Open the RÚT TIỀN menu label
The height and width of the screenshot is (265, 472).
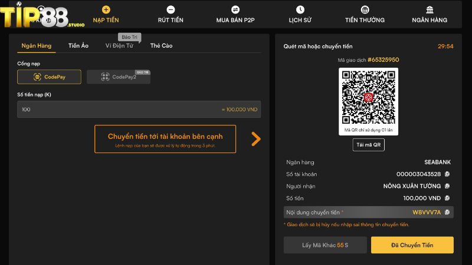click(171, 20)
